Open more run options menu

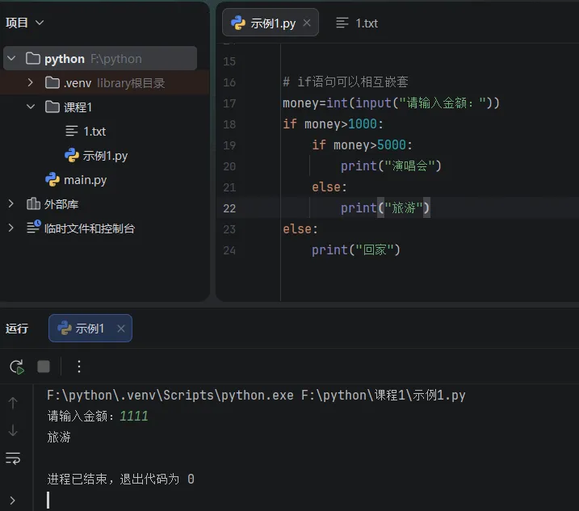click(79, 366)
